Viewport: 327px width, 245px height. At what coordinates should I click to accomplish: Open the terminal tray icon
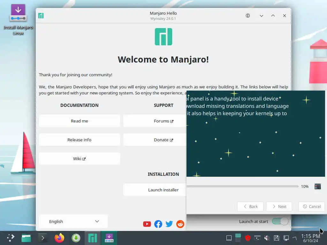click(x=257, y=238)
